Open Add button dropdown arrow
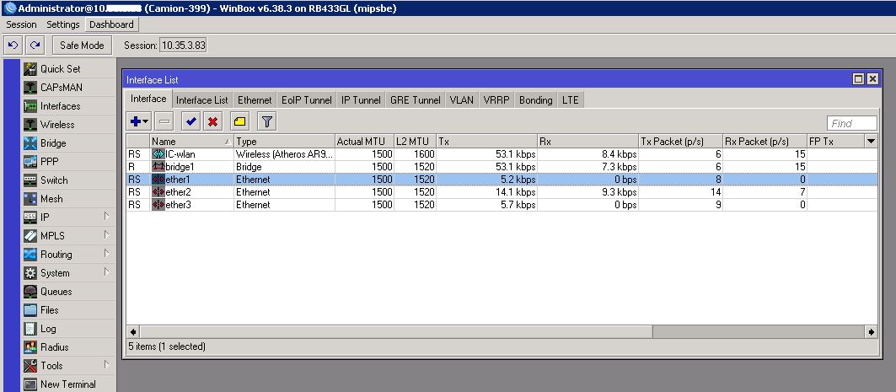The width and height of the screenshot is (896, 392). coord(147,121)
